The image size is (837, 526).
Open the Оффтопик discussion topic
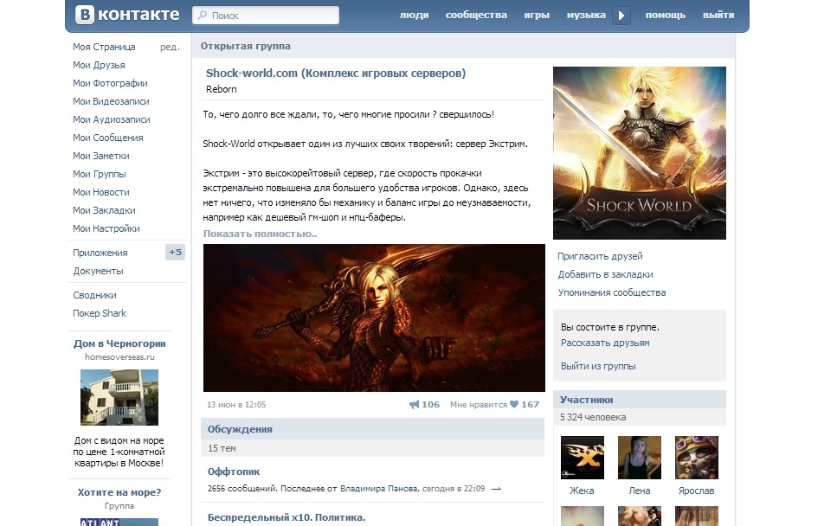coord(234,471)
